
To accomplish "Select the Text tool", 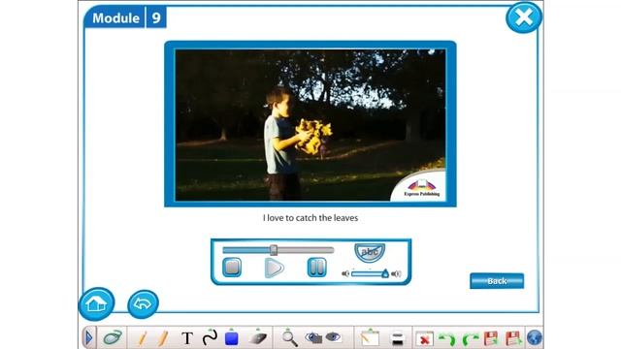I will 187,338.
